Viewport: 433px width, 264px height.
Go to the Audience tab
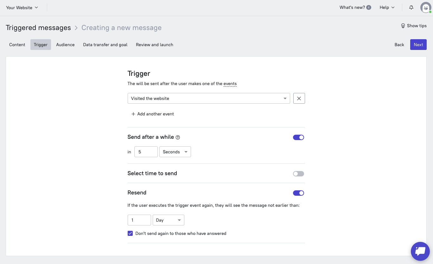(65, 45)
